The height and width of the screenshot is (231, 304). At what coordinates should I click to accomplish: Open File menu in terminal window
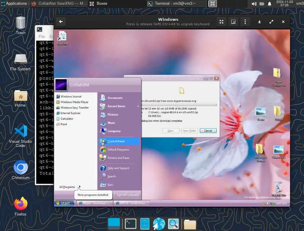coord(42,37)
